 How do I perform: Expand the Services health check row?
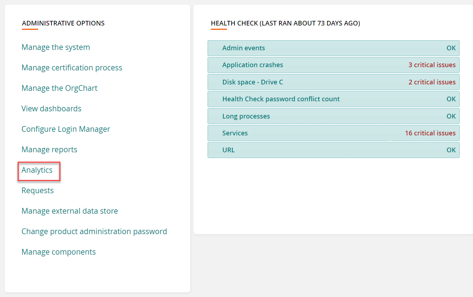coord(333,133)
